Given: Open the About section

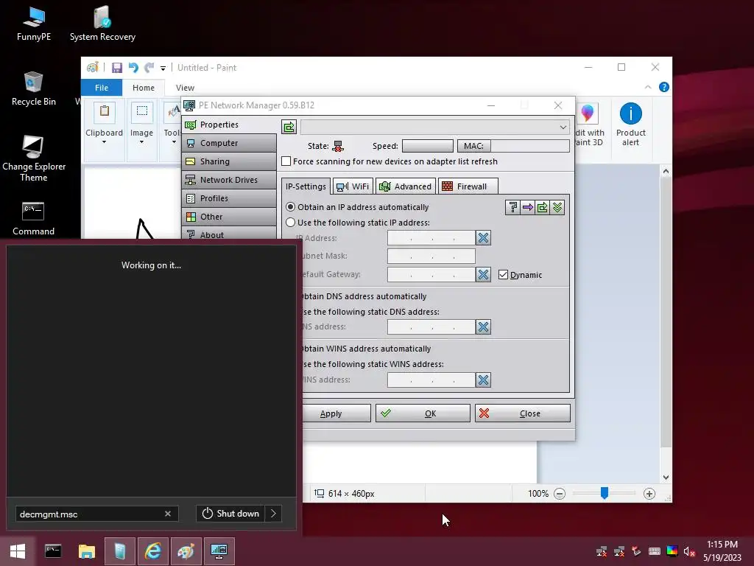Looking at the screenshot, I should point(229,234).
